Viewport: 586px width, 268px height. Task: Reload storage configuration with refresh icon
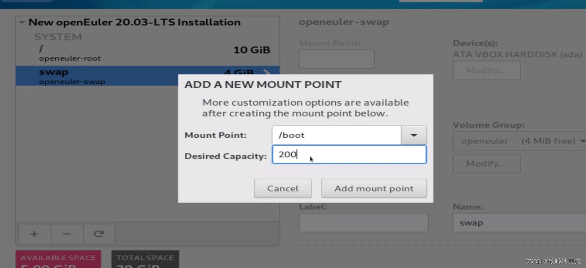99,234
